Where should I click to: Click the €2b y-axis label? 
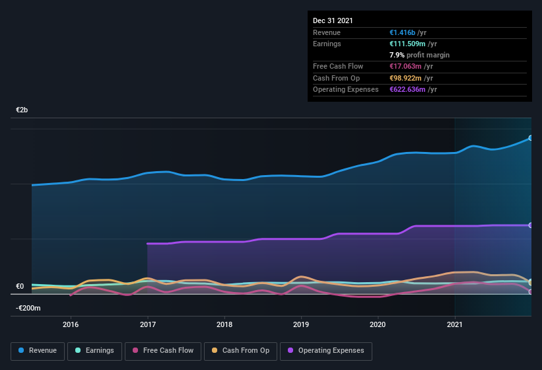22,110
